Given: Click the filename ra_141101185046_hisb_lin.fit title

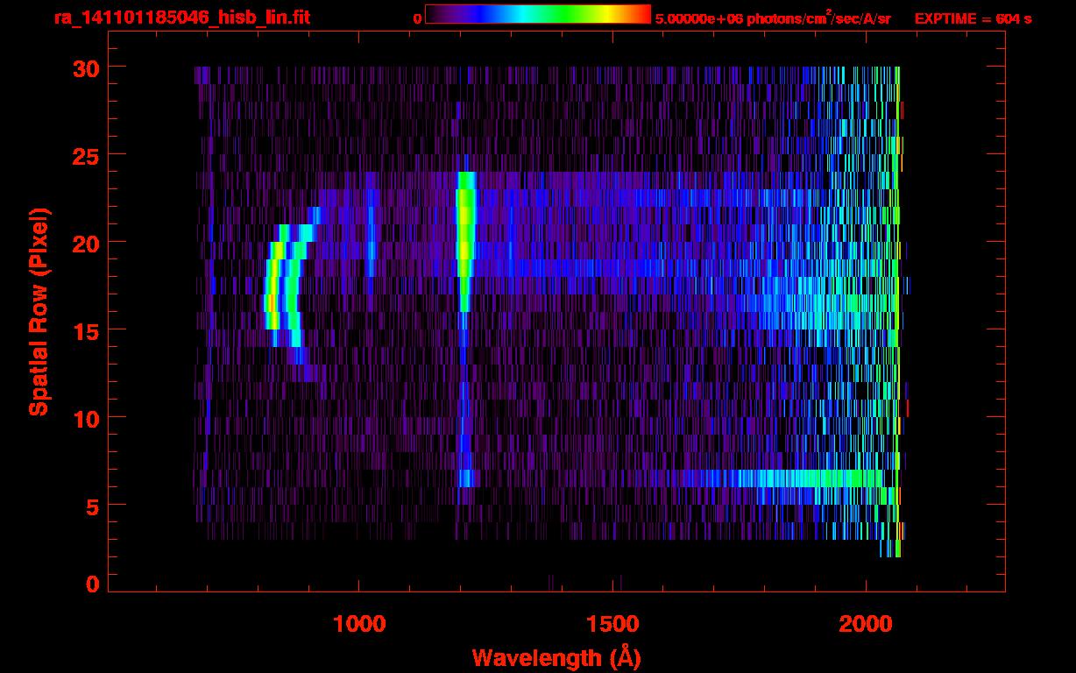Looking at the screenshot, I should (181, 18).
